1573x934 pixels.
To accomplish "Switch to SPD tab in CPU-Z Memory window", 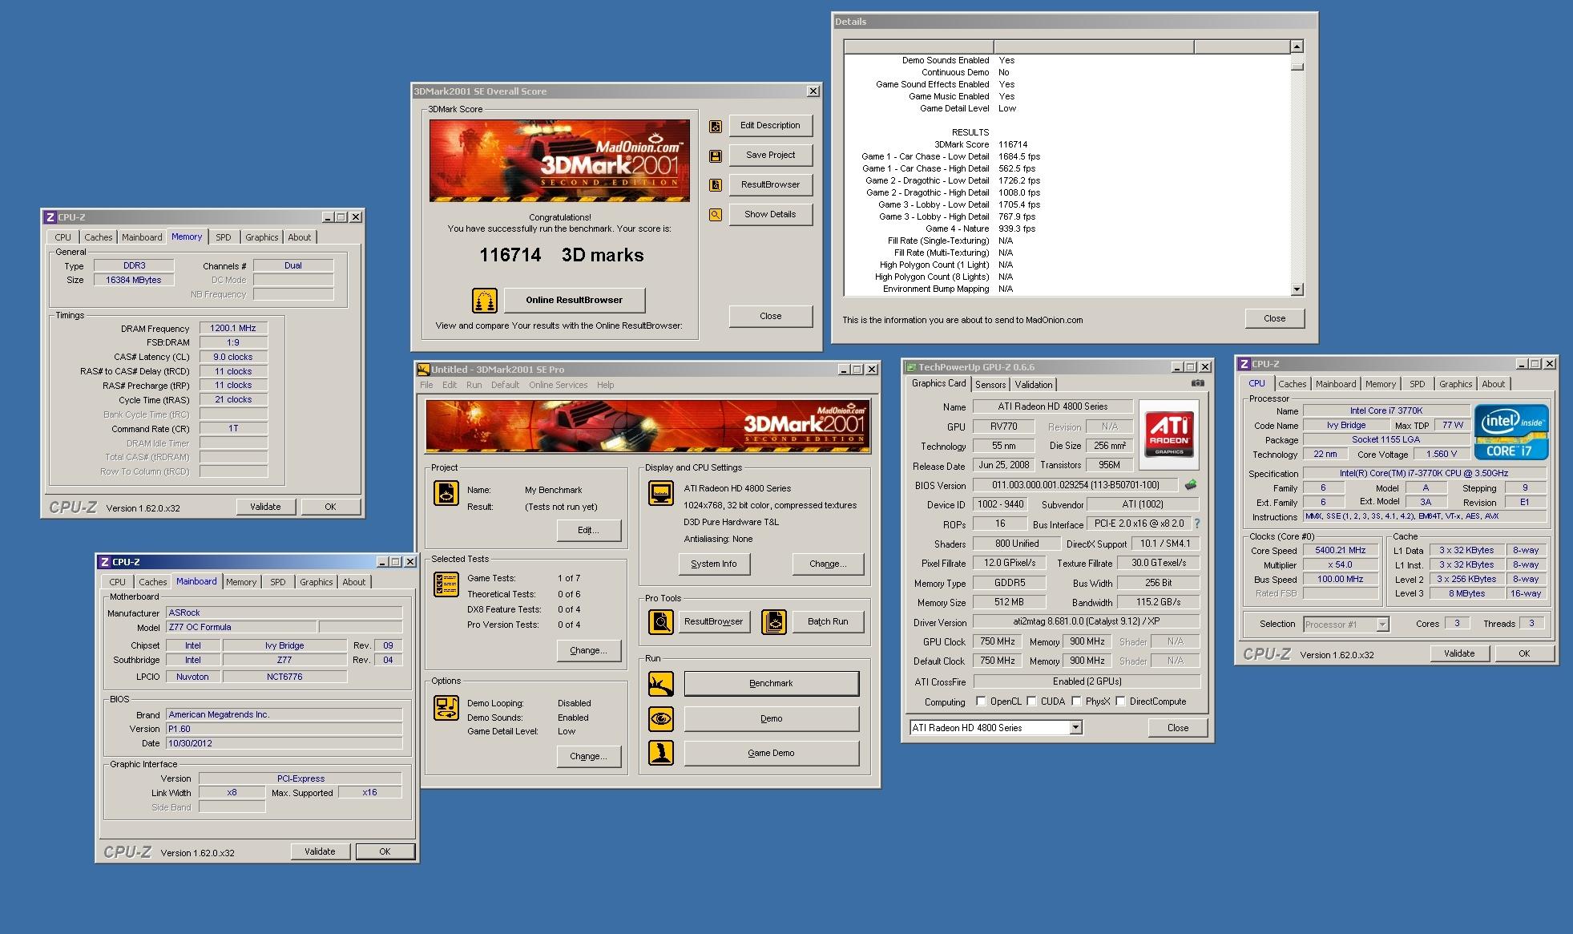I will coord(224,237).
